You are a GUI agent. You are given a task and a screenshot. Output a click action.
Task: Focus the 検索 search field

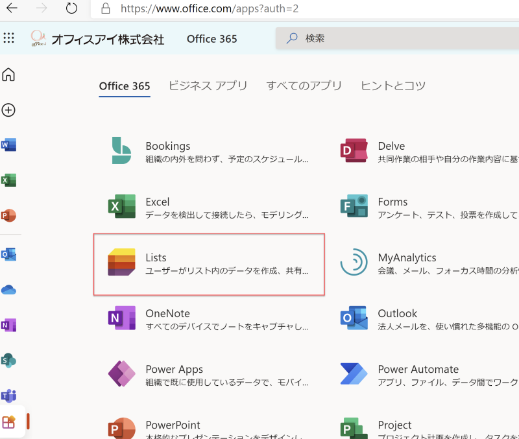coord(397,38)
